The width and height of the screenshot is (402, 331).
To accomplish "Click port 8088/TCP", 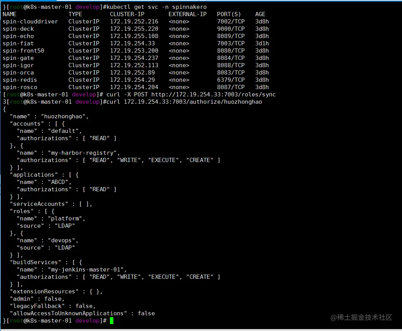I will pos(231,65).
